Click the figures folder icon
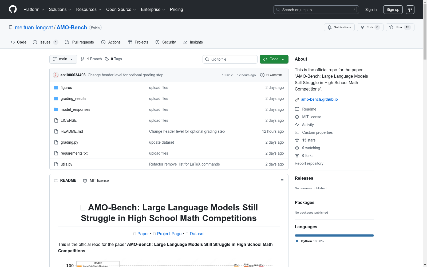Image resolution: width=427 pixels, height=267 pixels. [56, 88]
